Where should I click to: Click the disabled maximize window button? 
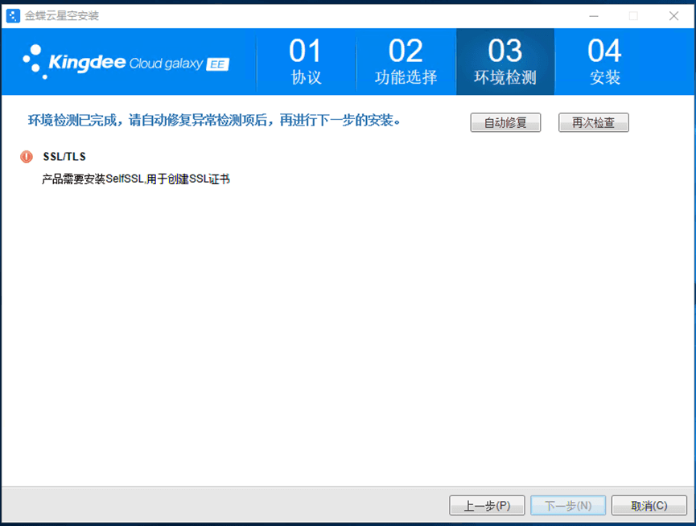point(633,15)
